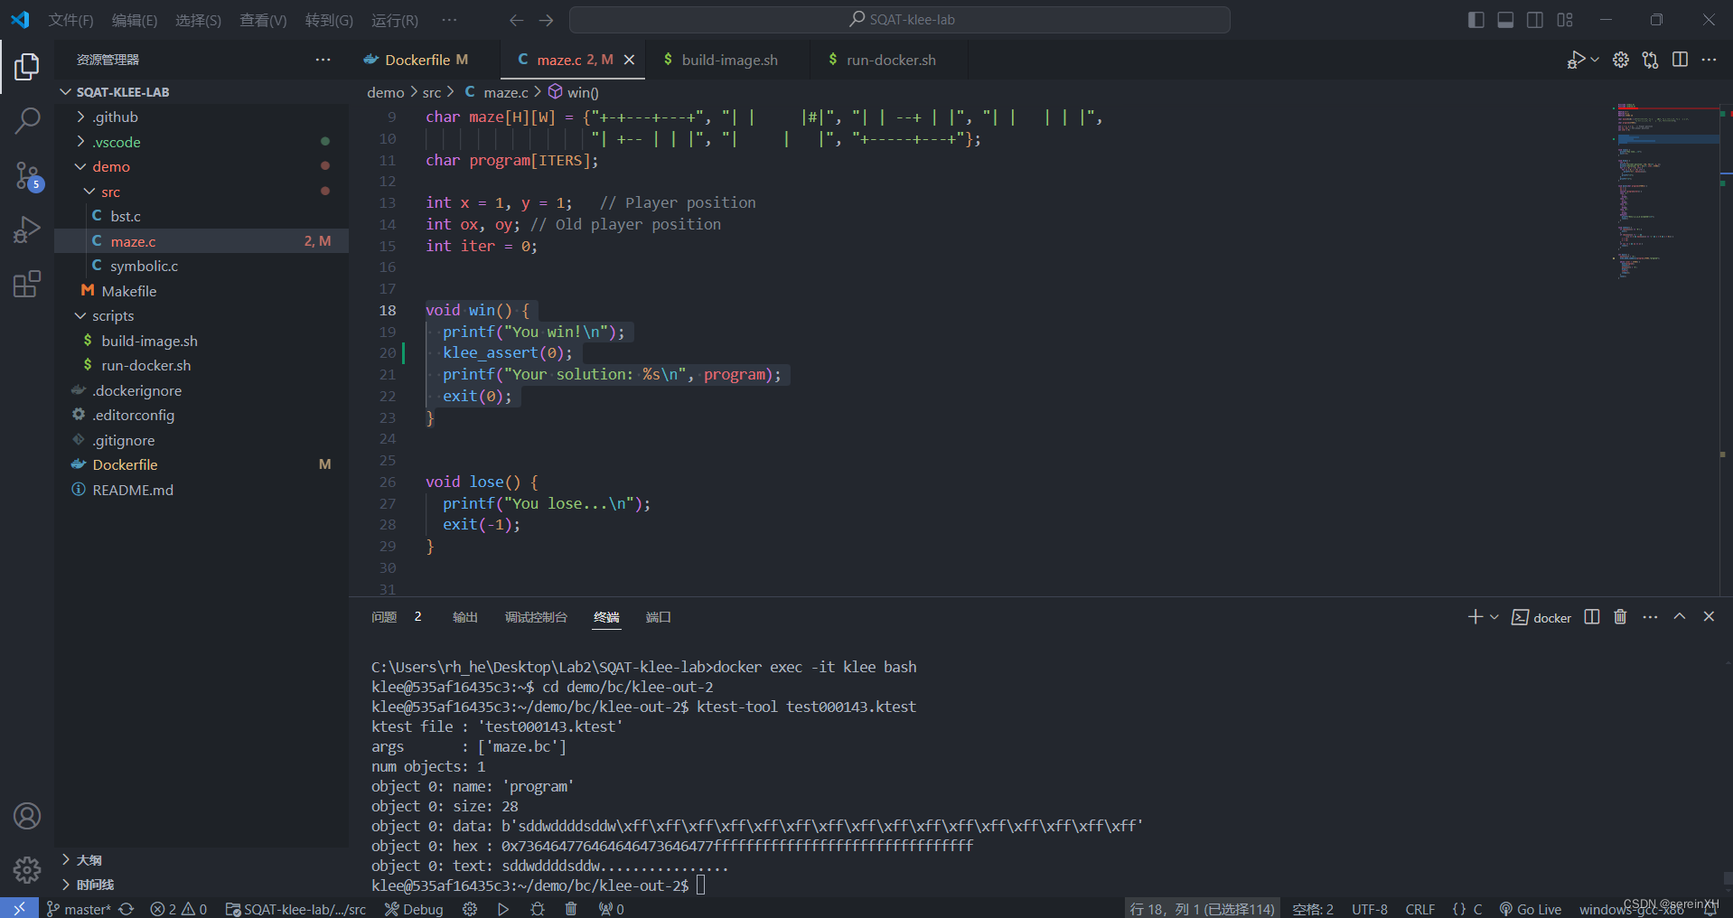Switch to the run-docker.sh editor tab
This screenshot has width=1733, height=918.
(891, 60)
